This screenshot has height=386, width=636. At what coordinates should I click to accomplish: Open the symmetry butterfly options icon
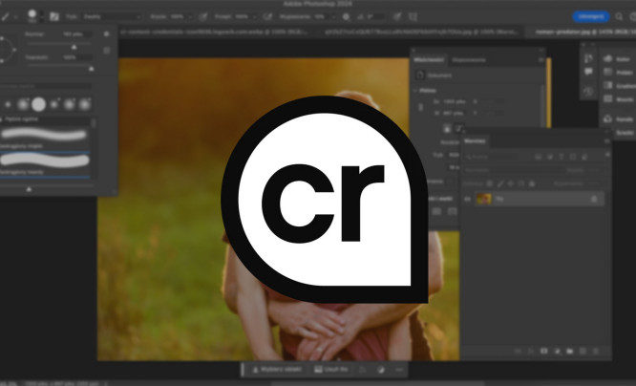click(413, 16)
